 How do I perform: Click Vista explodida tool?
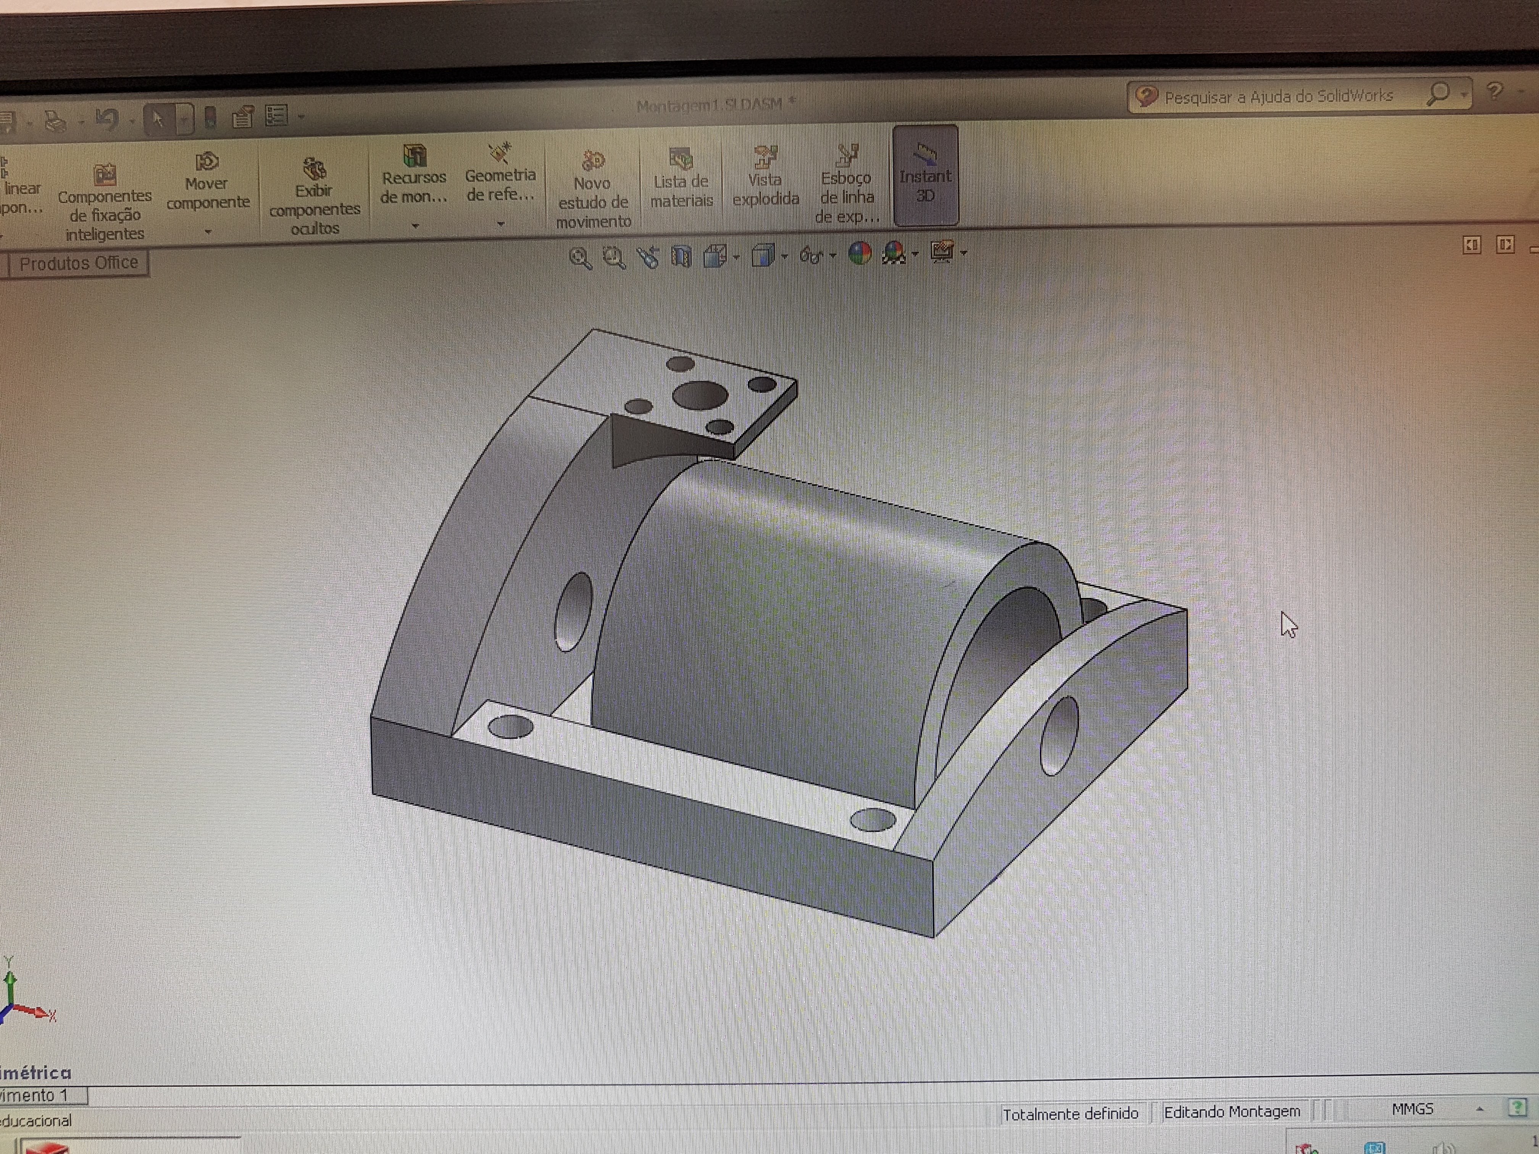pos(765,176)
